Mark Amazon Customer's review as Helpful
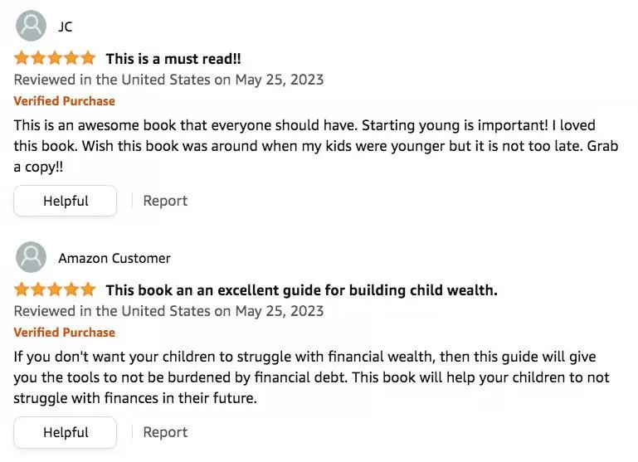This screenshot has width=638, height=462. point(66,432)
